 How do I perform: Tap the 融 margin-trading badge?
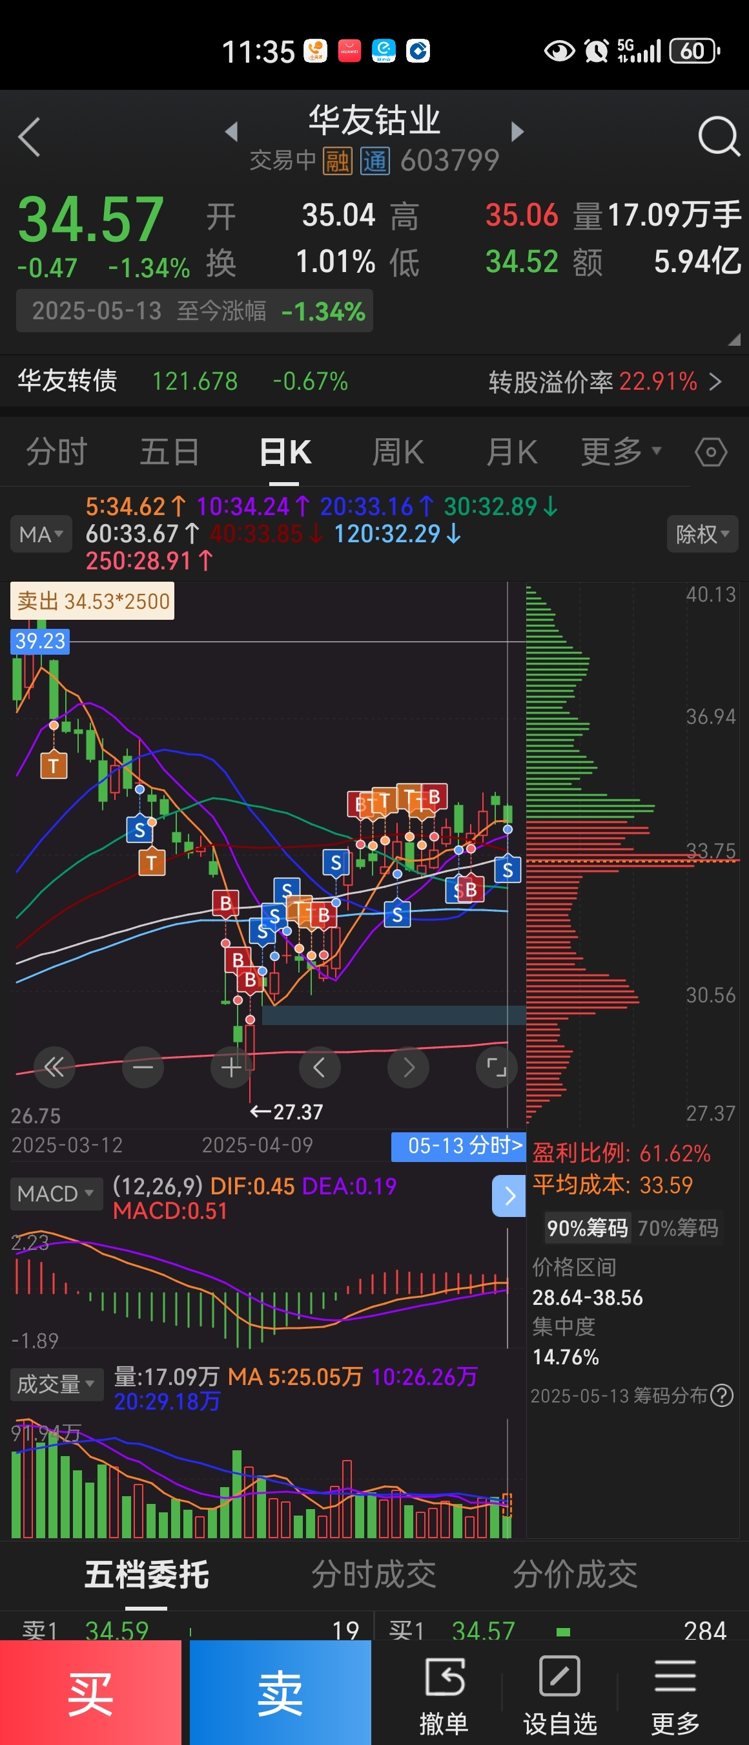pos(337,161)
